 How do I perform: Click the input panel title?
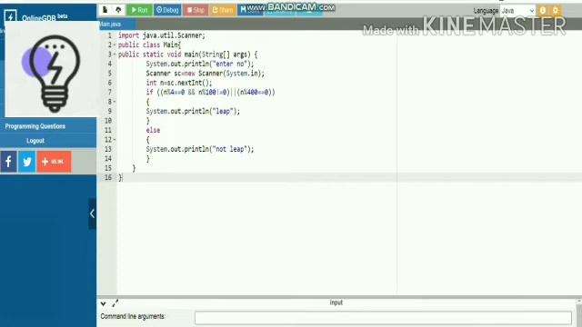click(336, 302)
